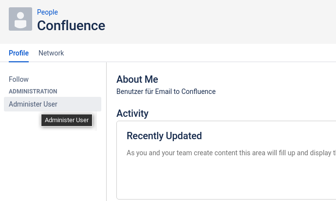Open the Network tab
The height and width of the screenshot is (201, 336).
coord(51,53)
